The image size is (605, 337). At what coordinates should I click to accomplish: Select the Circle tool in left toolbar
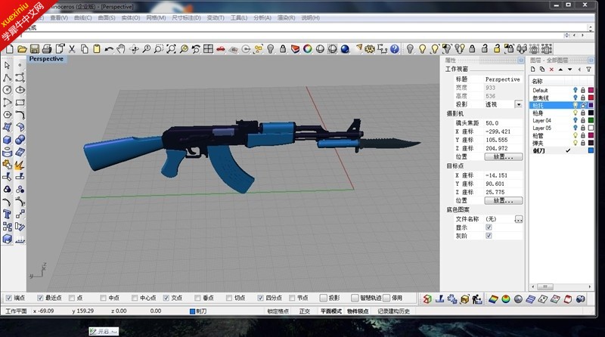[8, 90]
